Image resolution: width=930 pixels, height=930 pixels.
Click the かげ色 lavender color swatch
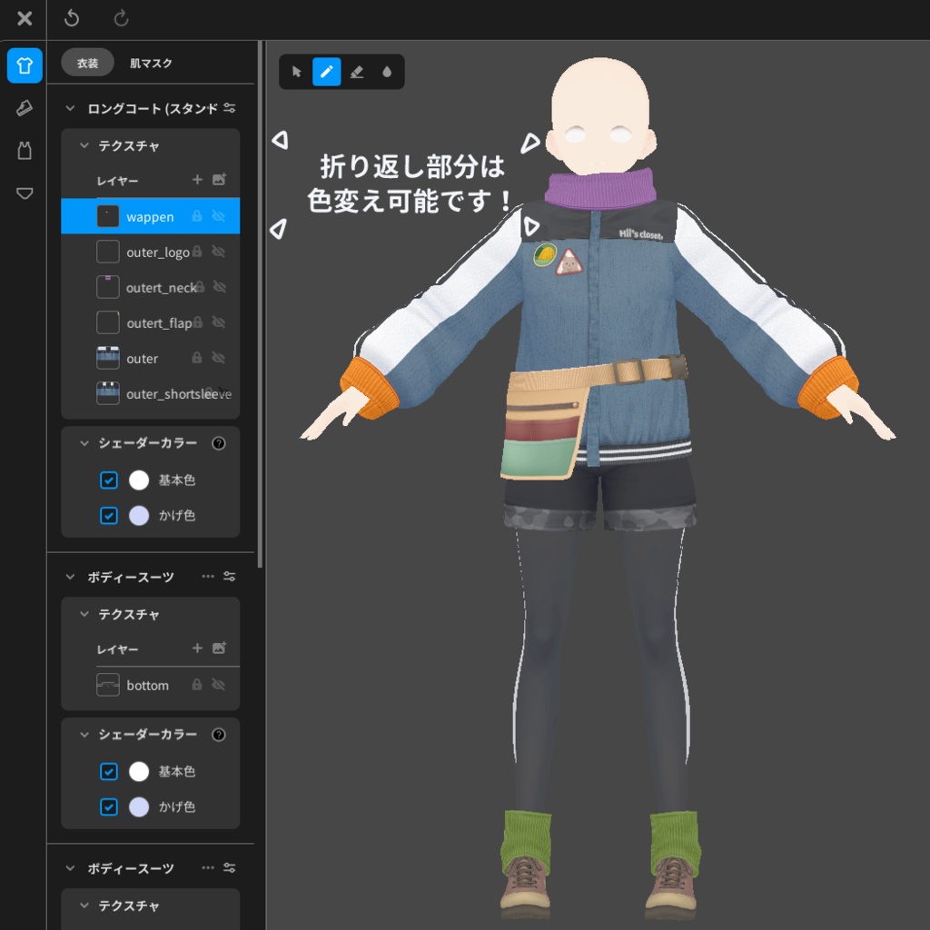[140, 515]
